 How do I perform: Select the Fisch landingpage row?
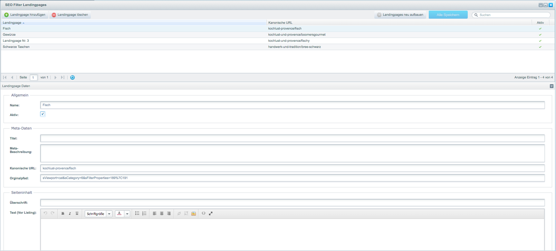pyautogui.click(x=278, y=29)
